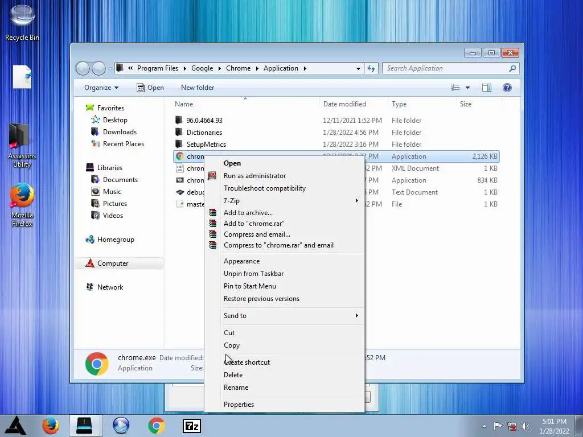The image size is (583, 437).
Task: Change view using the views icon
Action: click(x=455, y=88)
